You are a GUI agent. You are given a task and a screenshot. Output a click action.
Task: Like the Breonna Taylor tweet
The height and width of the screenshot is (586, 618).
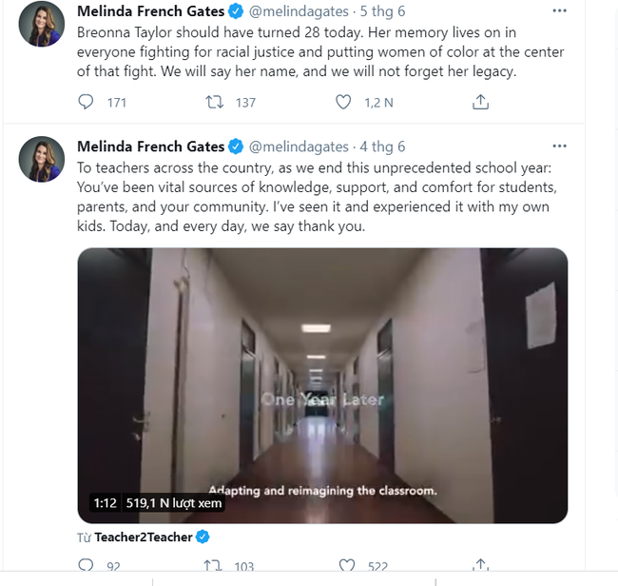[347, 102]
